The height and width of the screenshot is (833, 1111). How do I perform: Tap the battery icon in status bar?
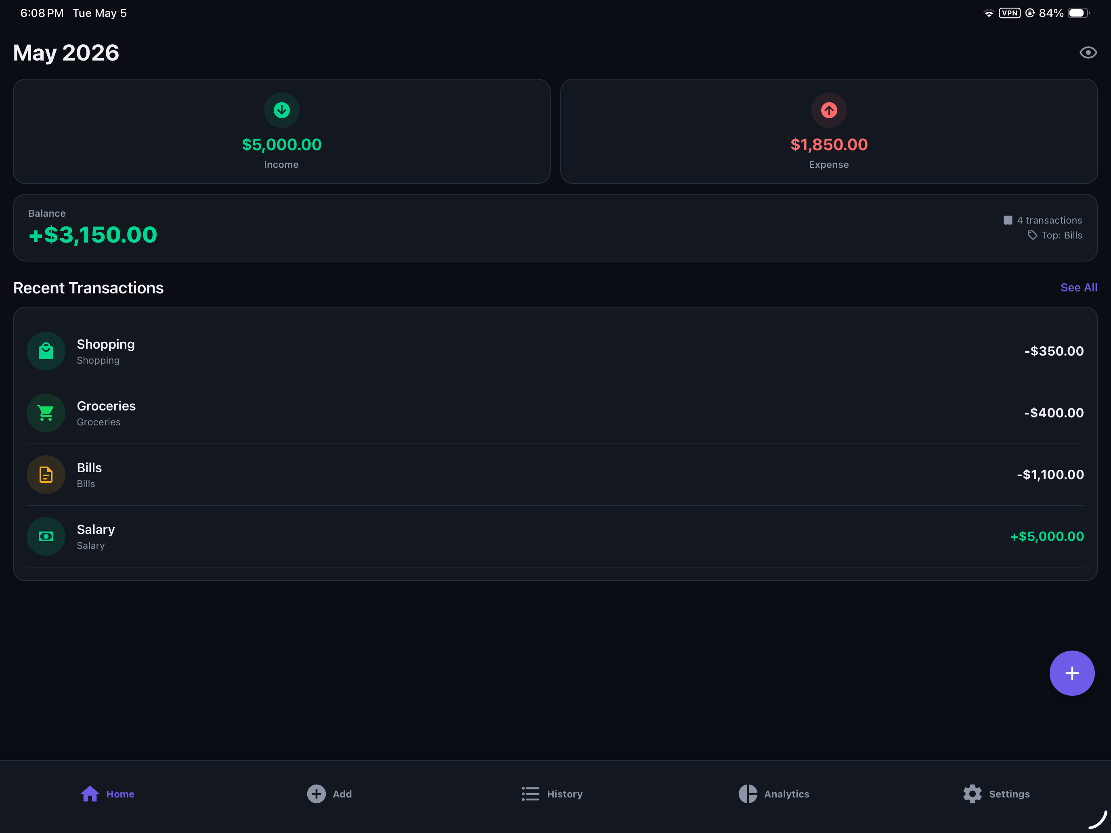pos(1078,13)
